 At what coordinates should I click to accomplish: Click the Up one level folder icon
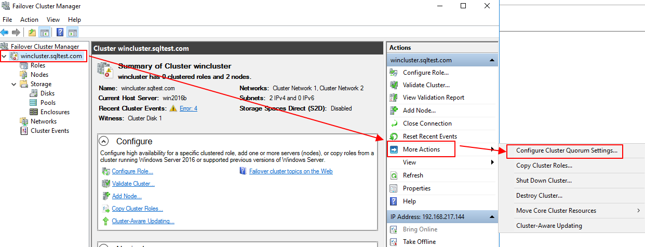[x=32, y=32]
